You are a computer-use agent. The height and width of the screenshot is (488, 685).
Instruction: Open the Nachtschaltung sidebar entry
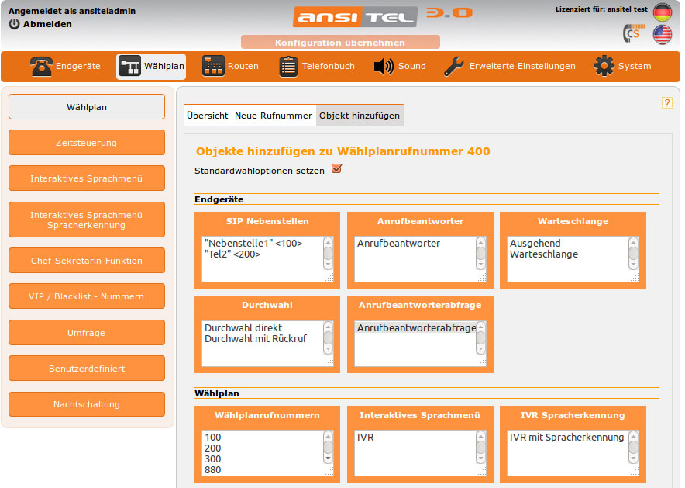[x=87, y=404]
